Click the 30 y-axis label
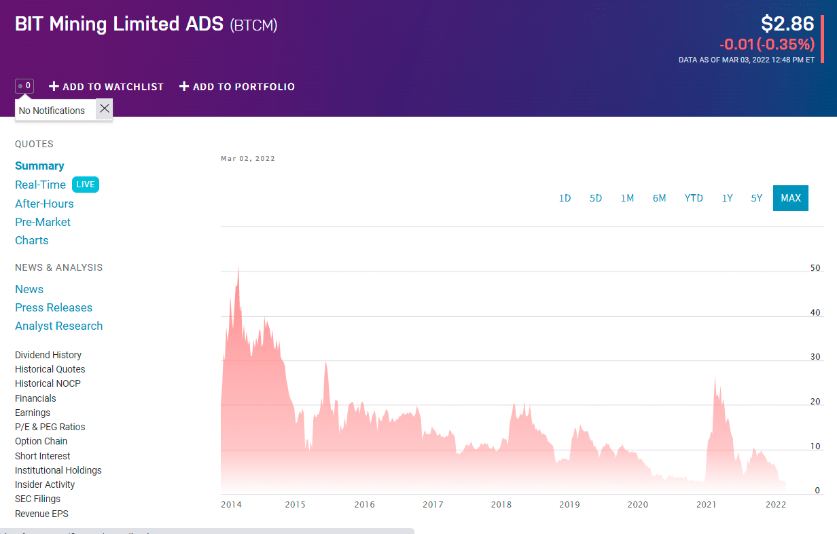This screenshot has width=837, height=534. [815, 357]
